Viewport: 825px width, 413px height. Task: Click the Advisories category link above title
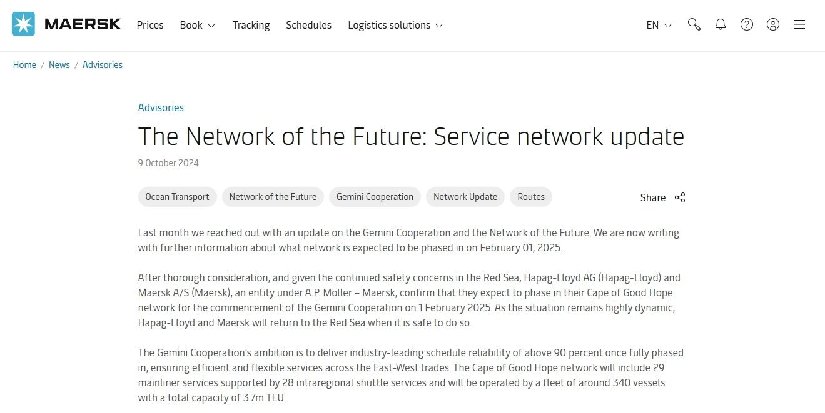pyautogui.click(x=161, y=107)
